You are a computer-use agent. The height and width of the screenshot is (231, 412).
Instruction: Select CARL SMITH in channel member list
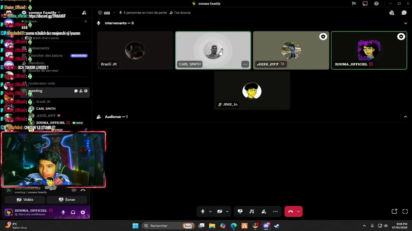pos(46,109)
